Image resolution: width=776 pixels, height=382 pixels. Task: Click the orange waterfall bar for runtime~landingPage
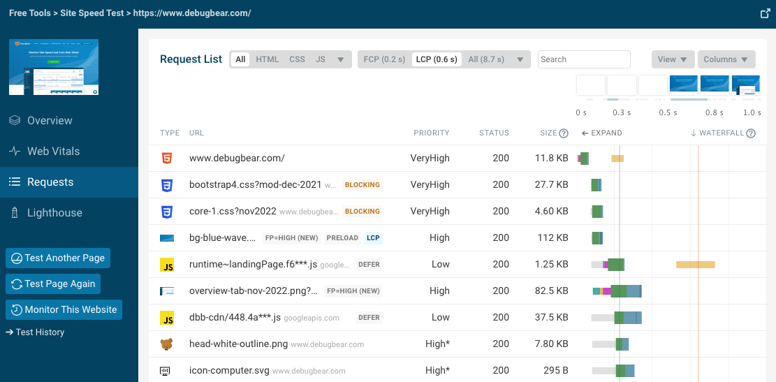pos(696,265)
